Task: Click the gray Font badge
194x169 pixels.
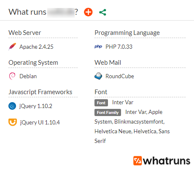Action: (x=101, y=103)
